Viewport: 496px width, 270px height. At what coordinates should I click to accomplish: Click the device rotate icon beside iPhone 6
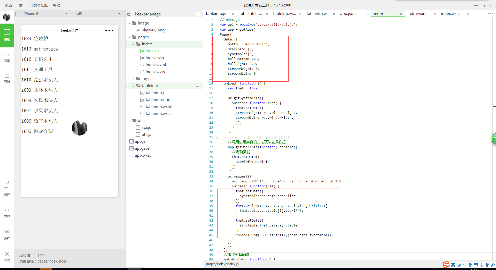17,14
